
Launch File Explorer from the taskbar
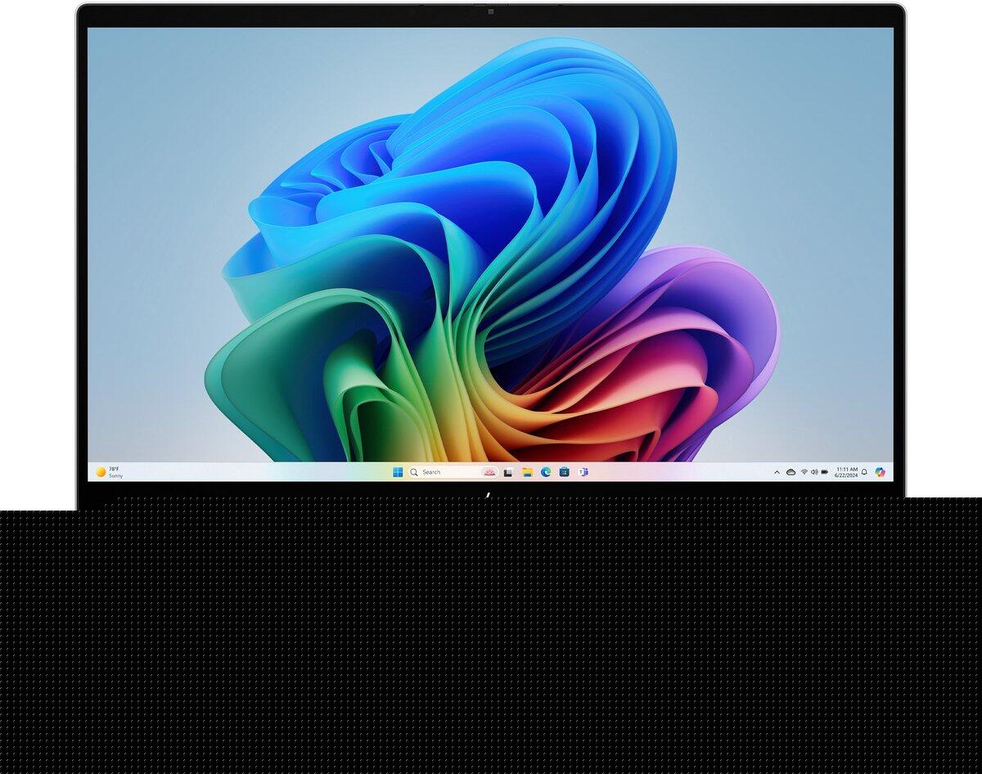tap(527, 472)
